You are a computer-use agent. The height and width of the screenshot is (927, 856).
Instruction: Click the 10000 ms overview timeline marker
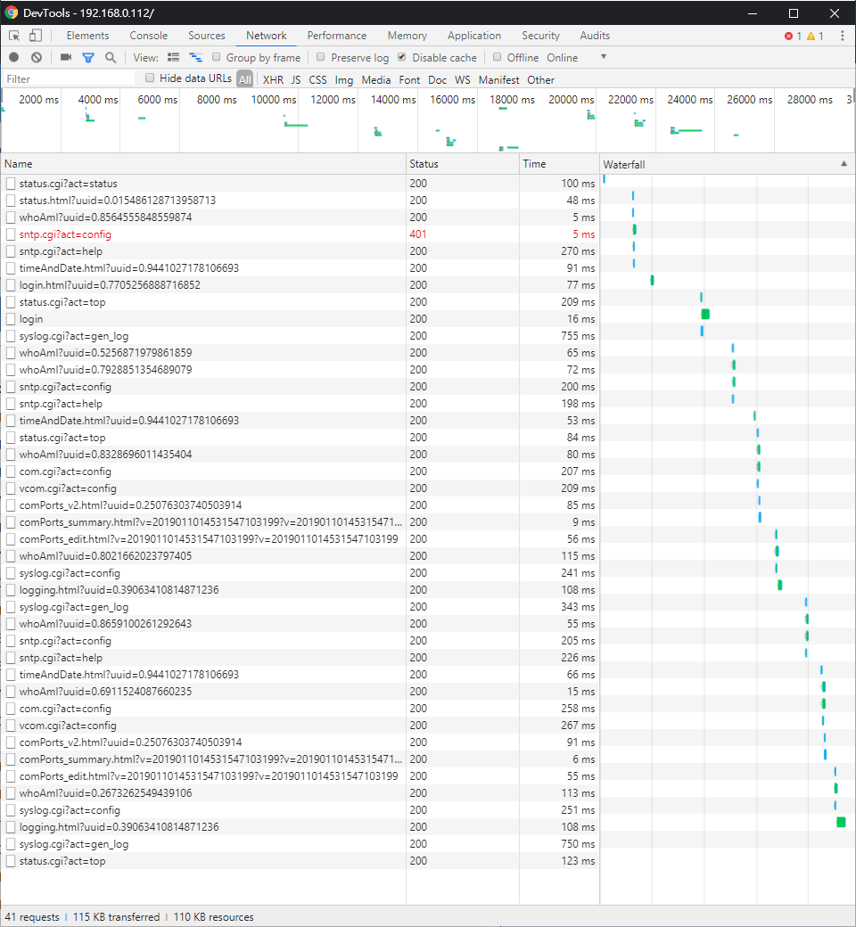[x=274, y=99]
